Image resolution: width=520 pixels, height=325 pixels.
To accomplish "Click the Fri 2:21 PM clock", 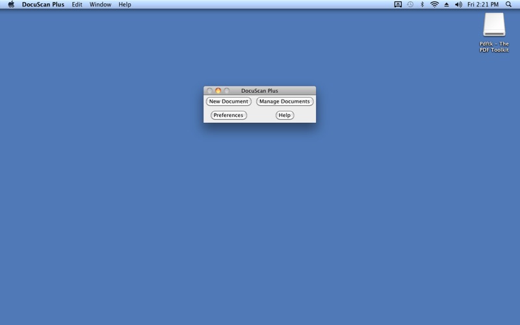I will click(483, 5).
